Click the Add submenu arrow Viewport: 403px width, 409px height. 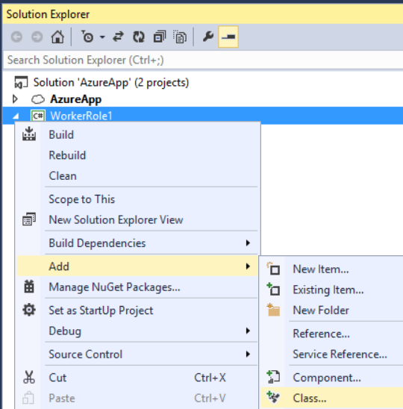tap(248, 266)
